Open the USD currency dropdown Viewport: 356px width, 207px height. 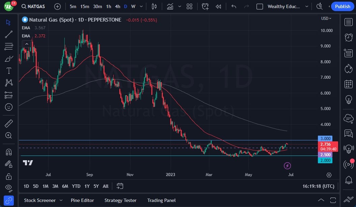pos(326,19)
